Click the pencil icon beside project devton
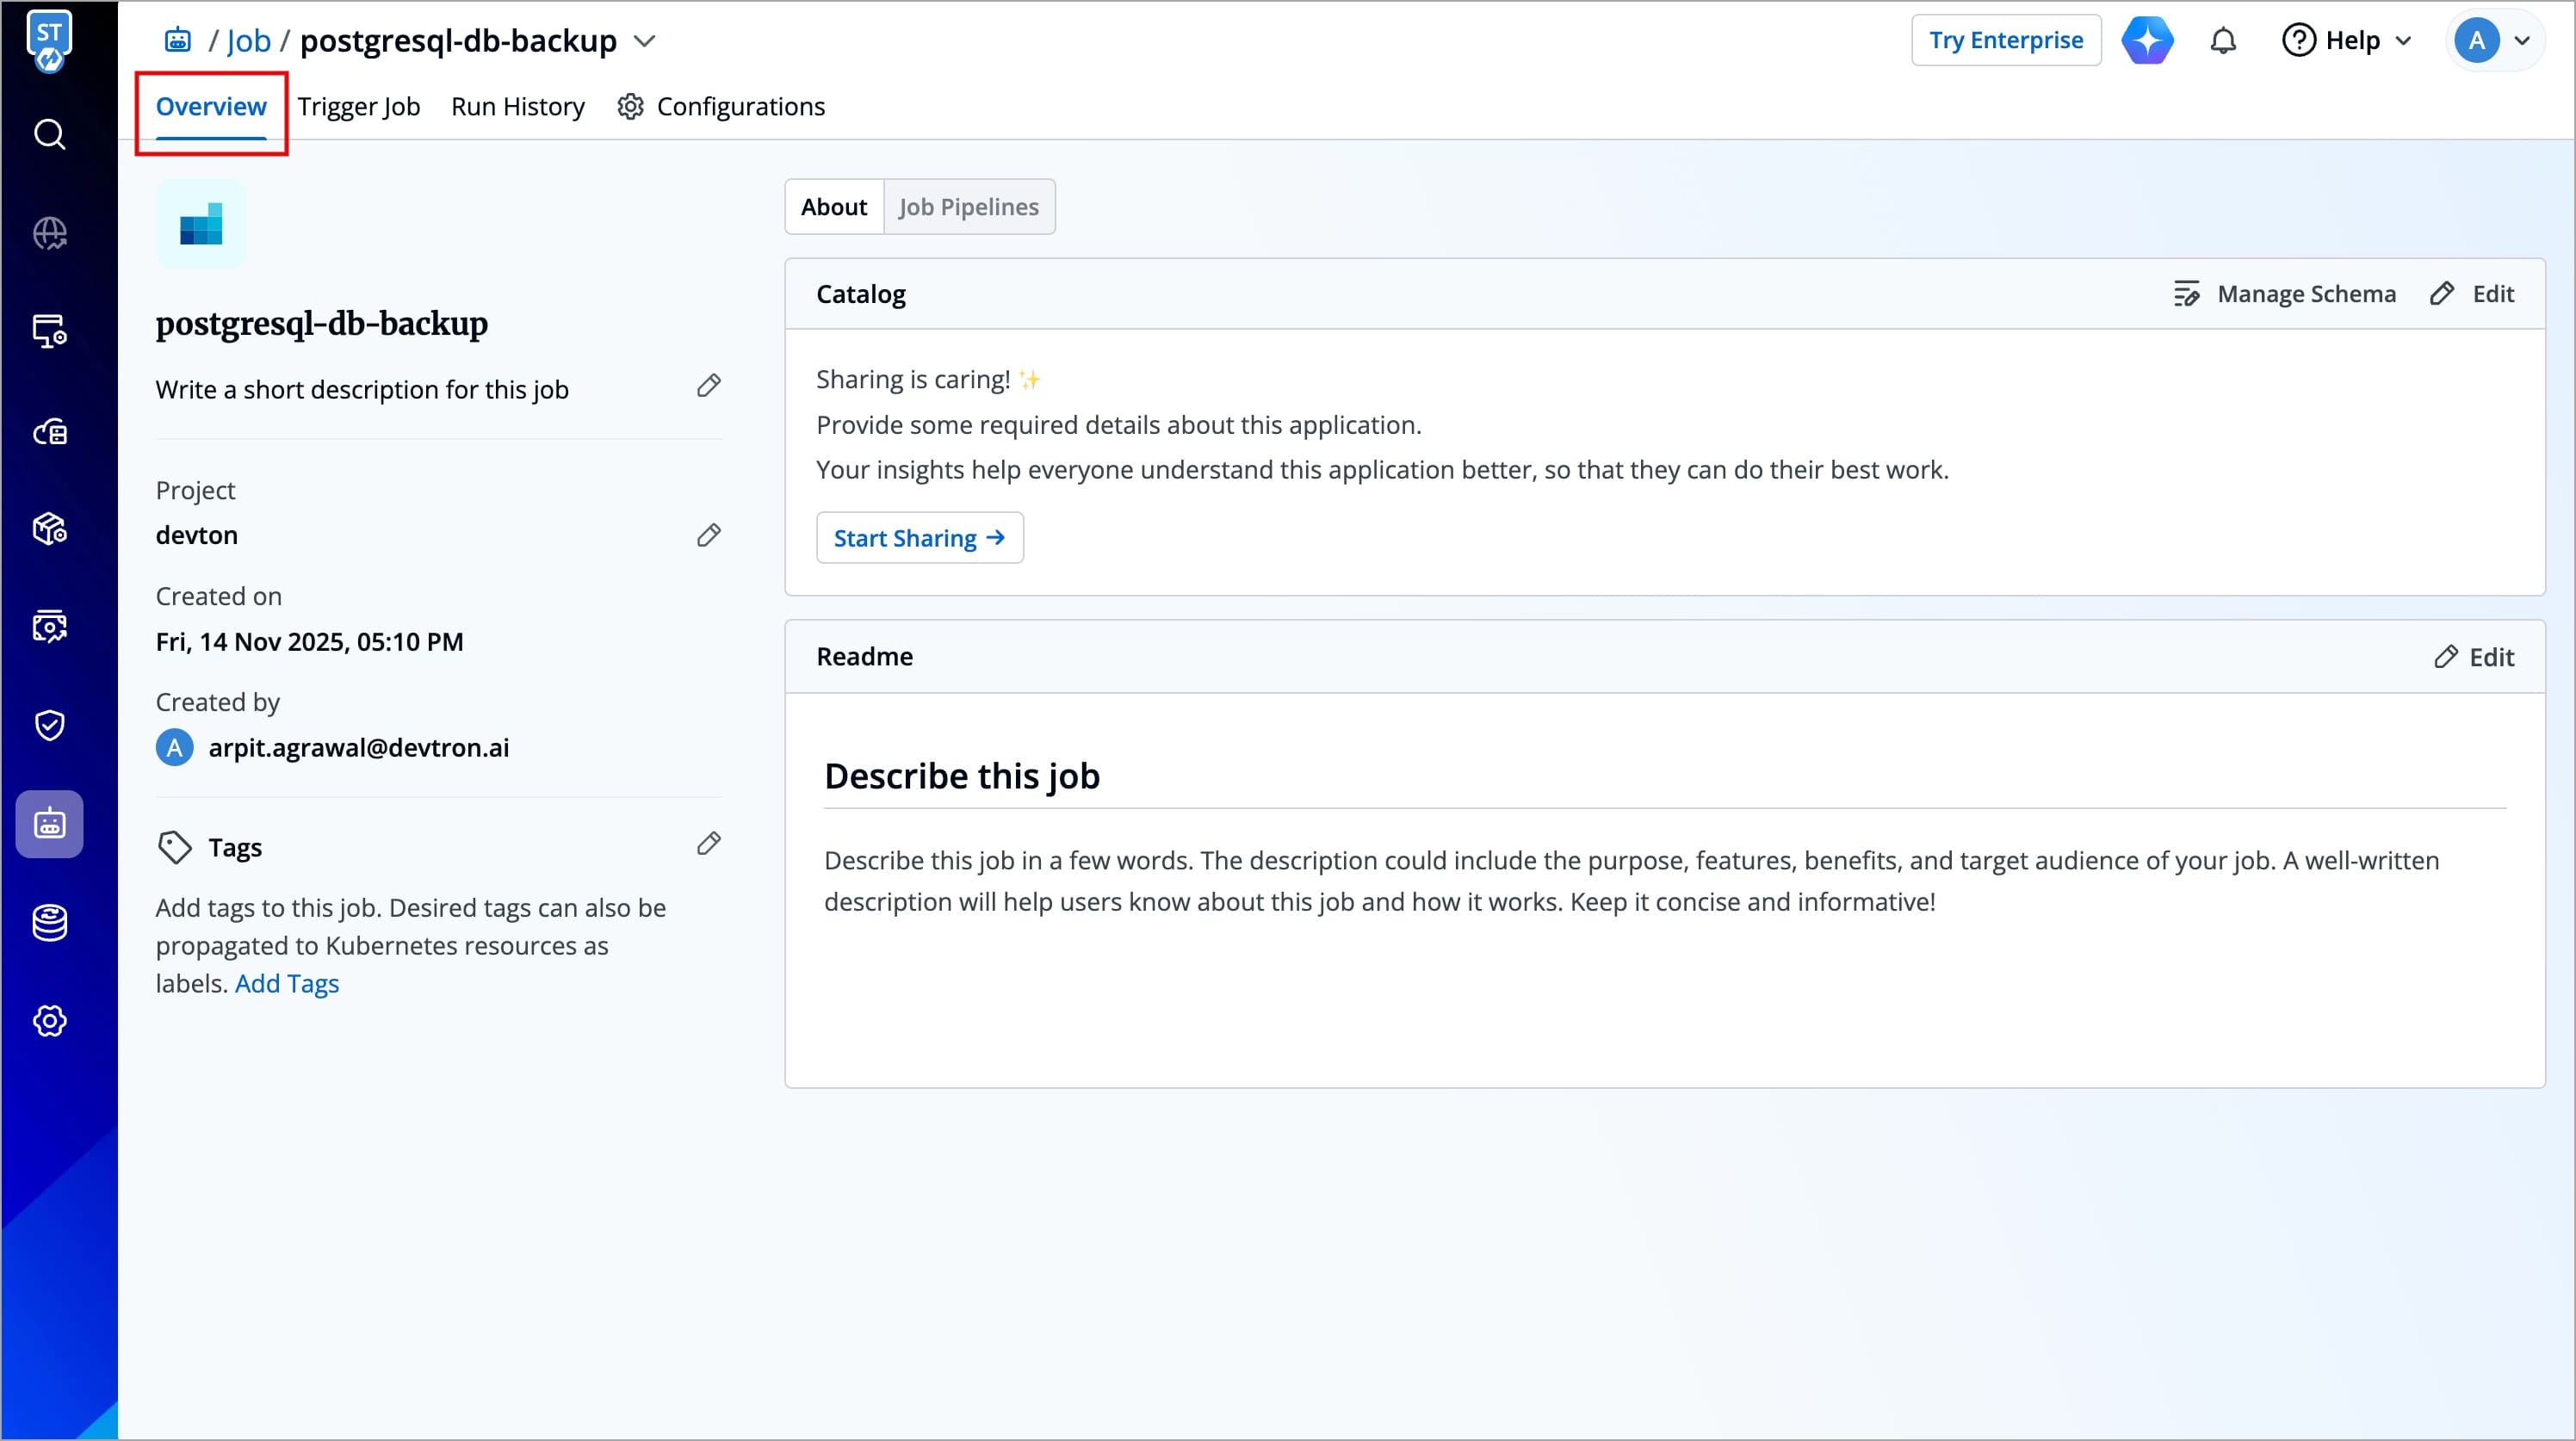This screenshot has height=1441, width=2576. 708,535
